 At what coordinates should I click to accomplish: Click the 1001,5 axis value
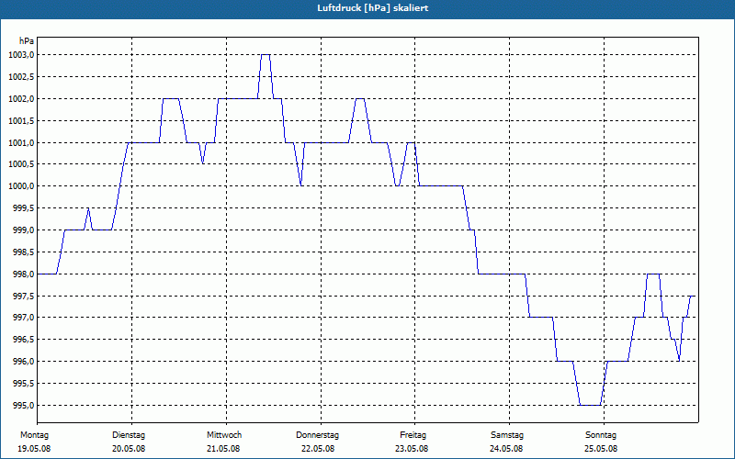pyautogui.click(x=21, y=121)
